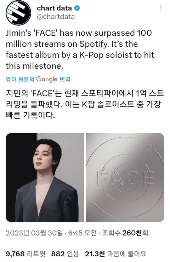Click the post date 2023년 03월 30일
This screenshot has width=170, height=262.
click(x=34, y=233)
